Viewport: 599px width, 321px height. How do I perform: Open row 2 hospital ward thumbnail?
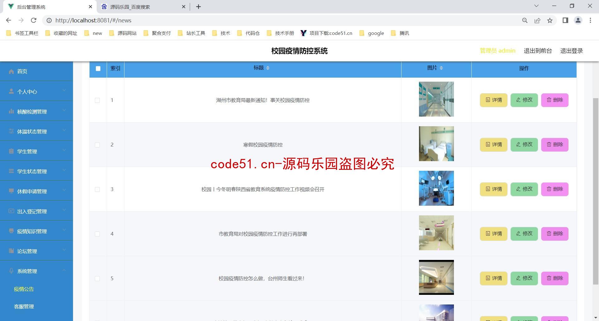coord(436,144)
